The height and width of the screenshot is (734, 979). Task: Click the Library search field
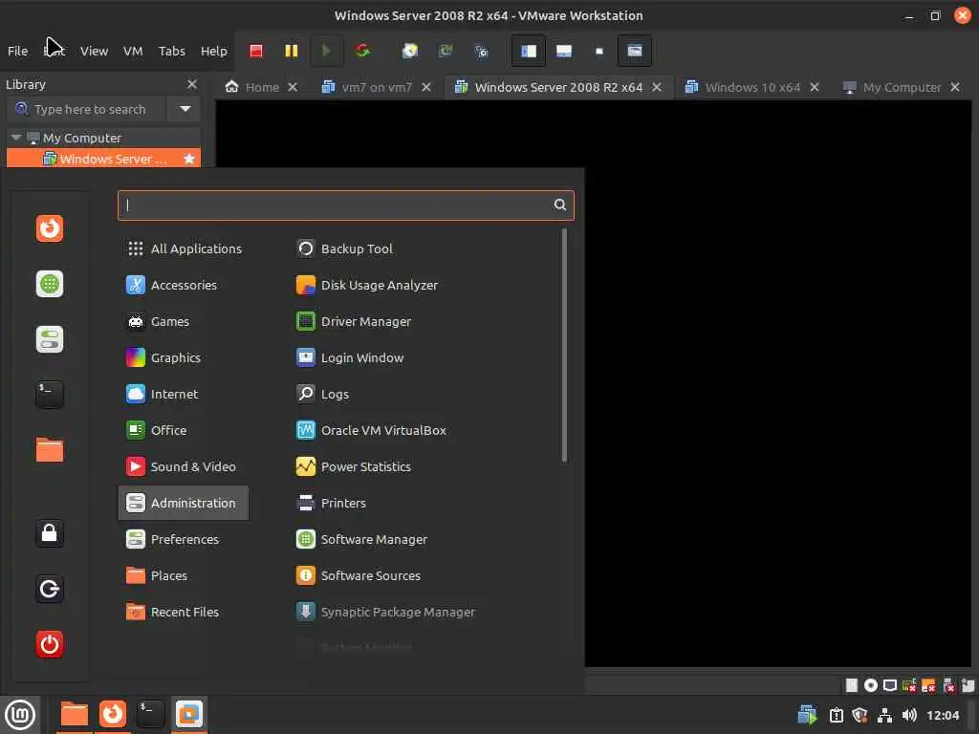click(86, 109)
